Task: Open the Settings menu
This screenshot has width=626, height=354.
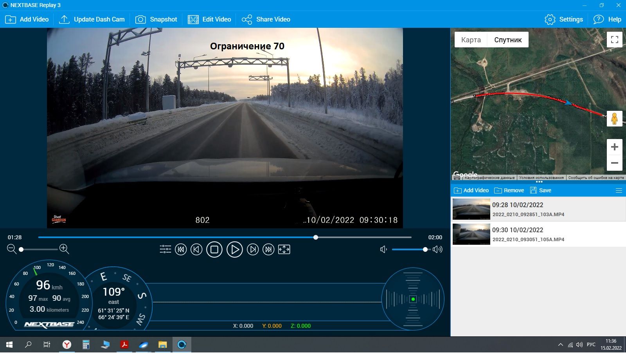Action: (x=564, y=19)
